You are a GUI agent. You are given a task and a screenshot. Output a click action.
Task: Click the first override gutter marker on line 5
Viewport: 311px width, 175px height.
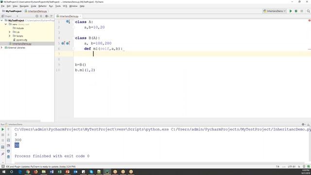pyautogui.click(x=63, y=43)
